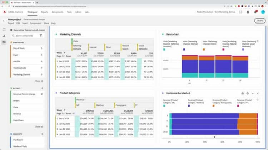Open the app switcher grid icon

coord(240,12)
